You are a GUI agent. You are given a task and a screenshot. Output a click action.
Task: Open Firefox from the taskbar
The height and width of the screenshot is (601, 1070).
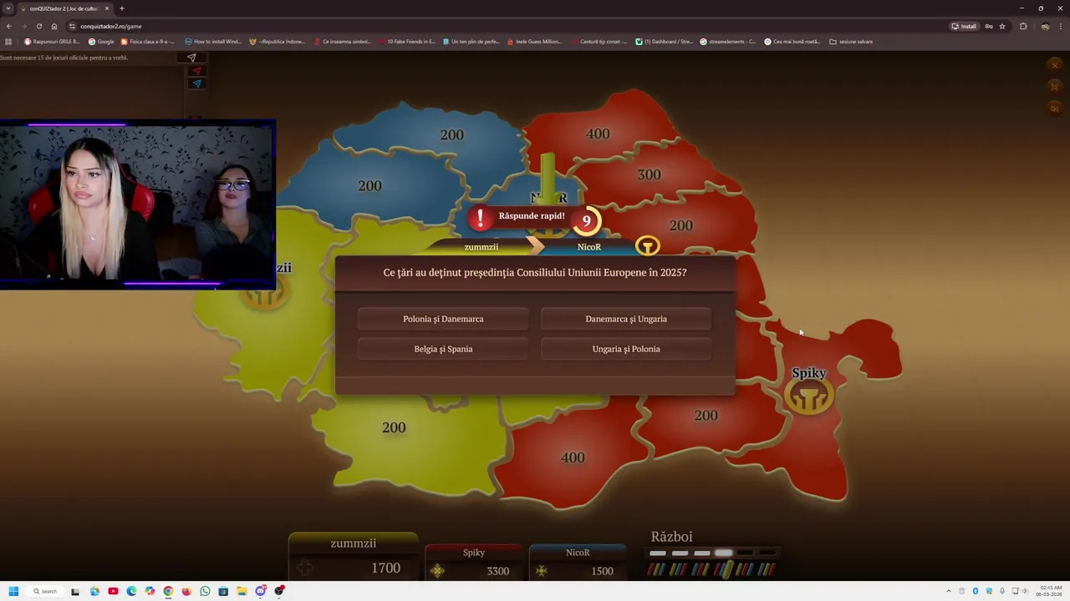[186, 591]
